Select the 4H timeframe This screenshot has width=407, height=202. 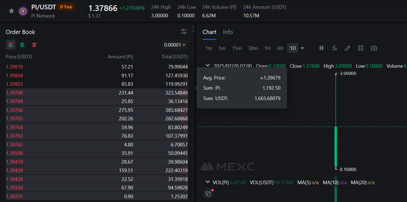click(280, 48)
